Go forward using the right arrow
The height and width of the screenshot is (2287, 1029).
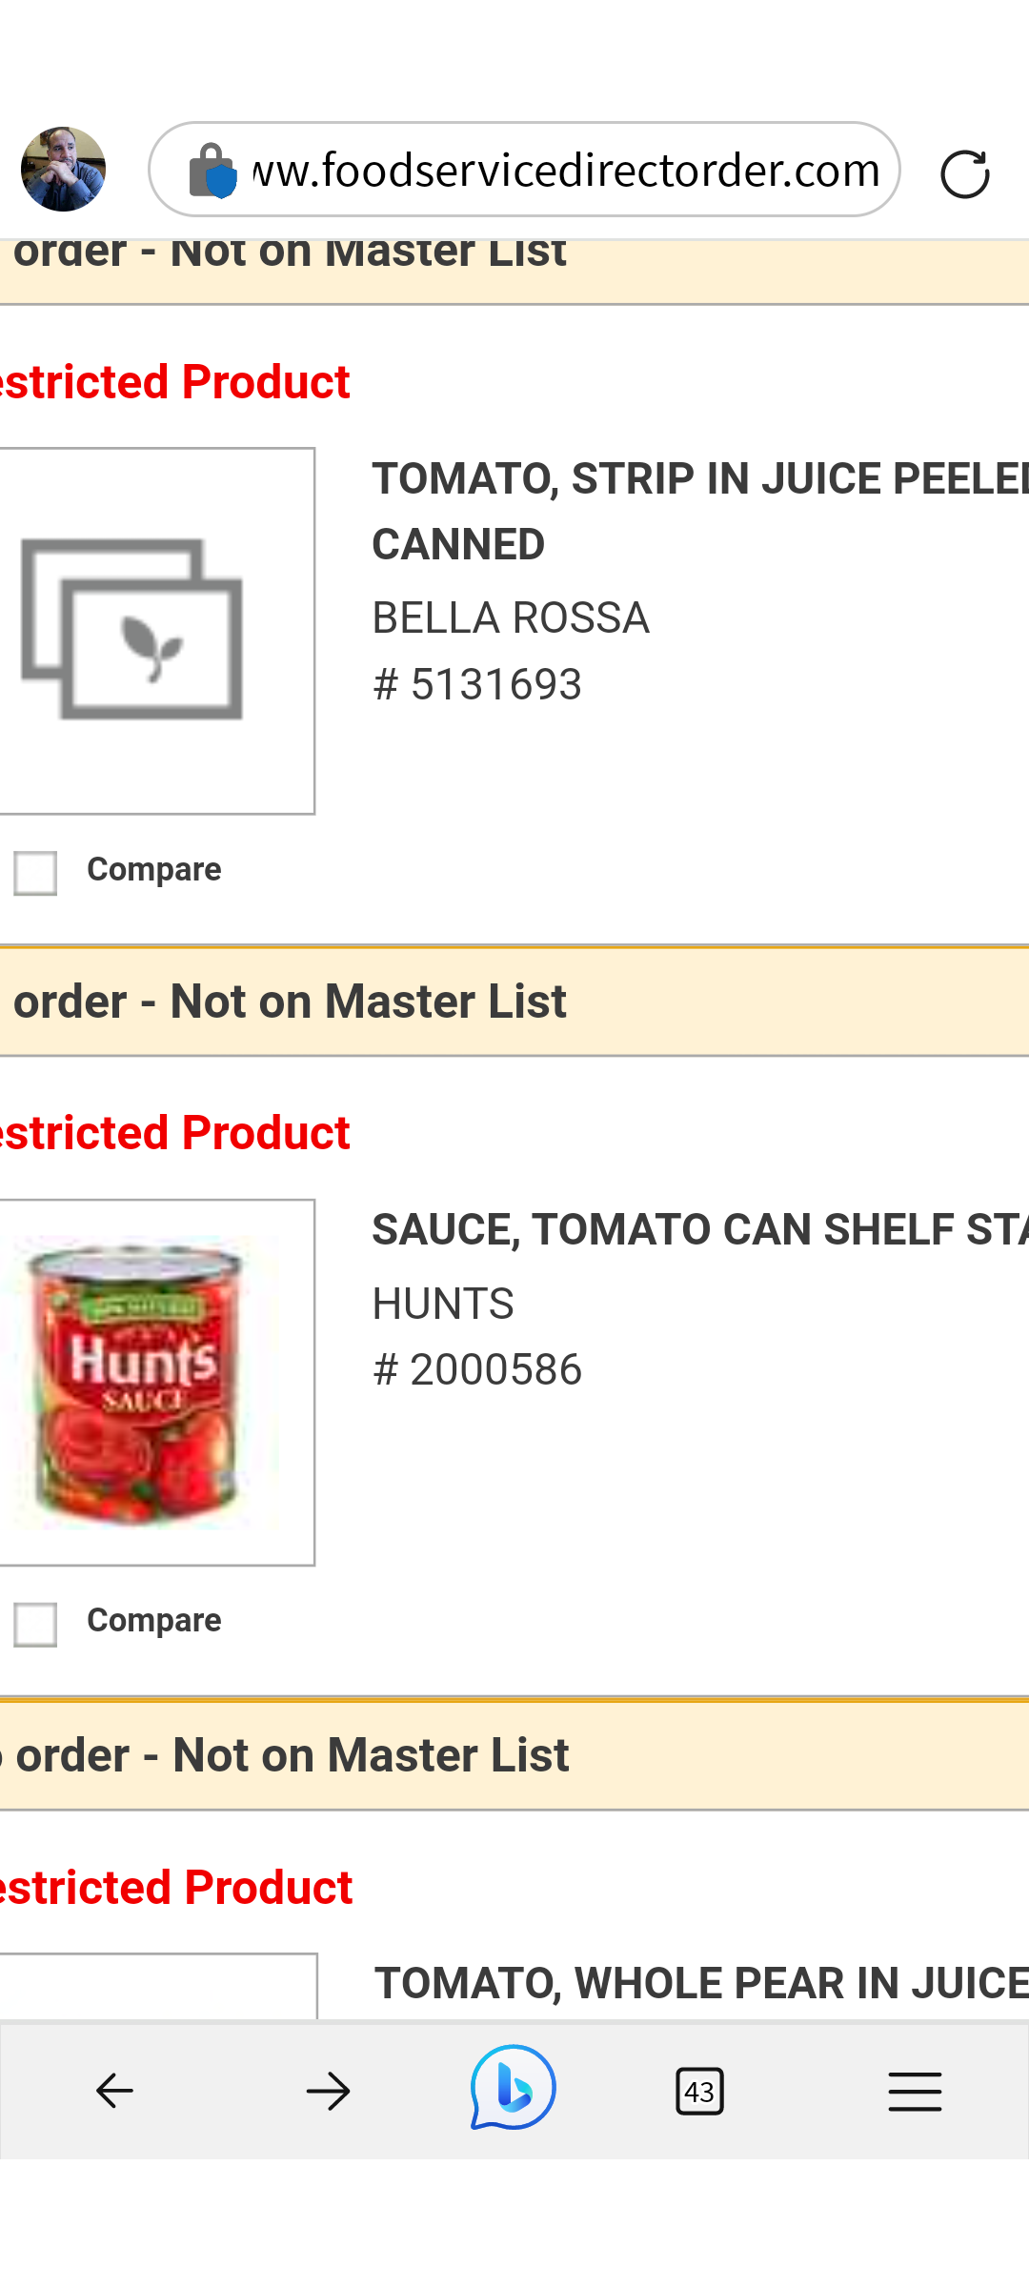pos(328,2091)
